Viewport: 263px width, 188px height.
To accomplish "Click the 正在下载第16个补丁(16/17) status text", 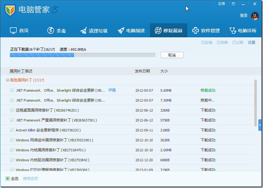I will 32,49.
